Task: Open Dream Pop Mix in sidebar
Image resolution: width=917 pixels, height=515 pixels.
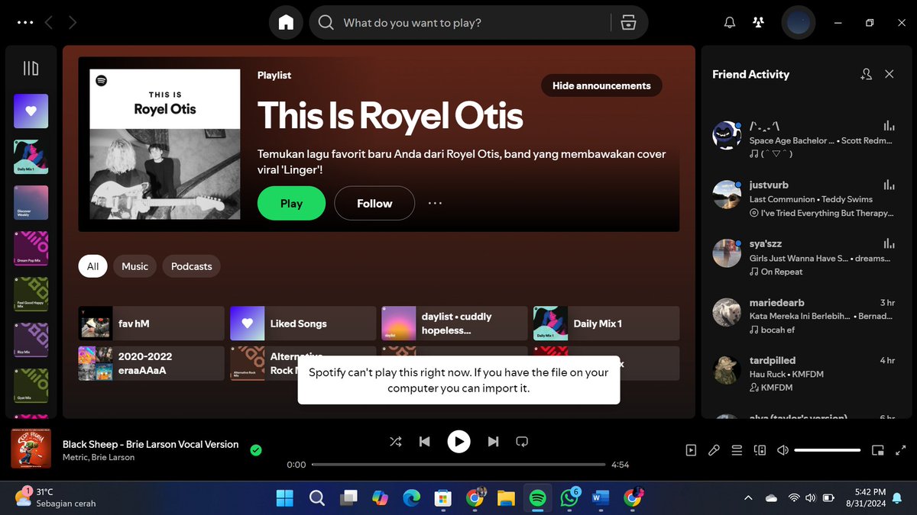Action: pyautogui.click(x=31, y=248)
